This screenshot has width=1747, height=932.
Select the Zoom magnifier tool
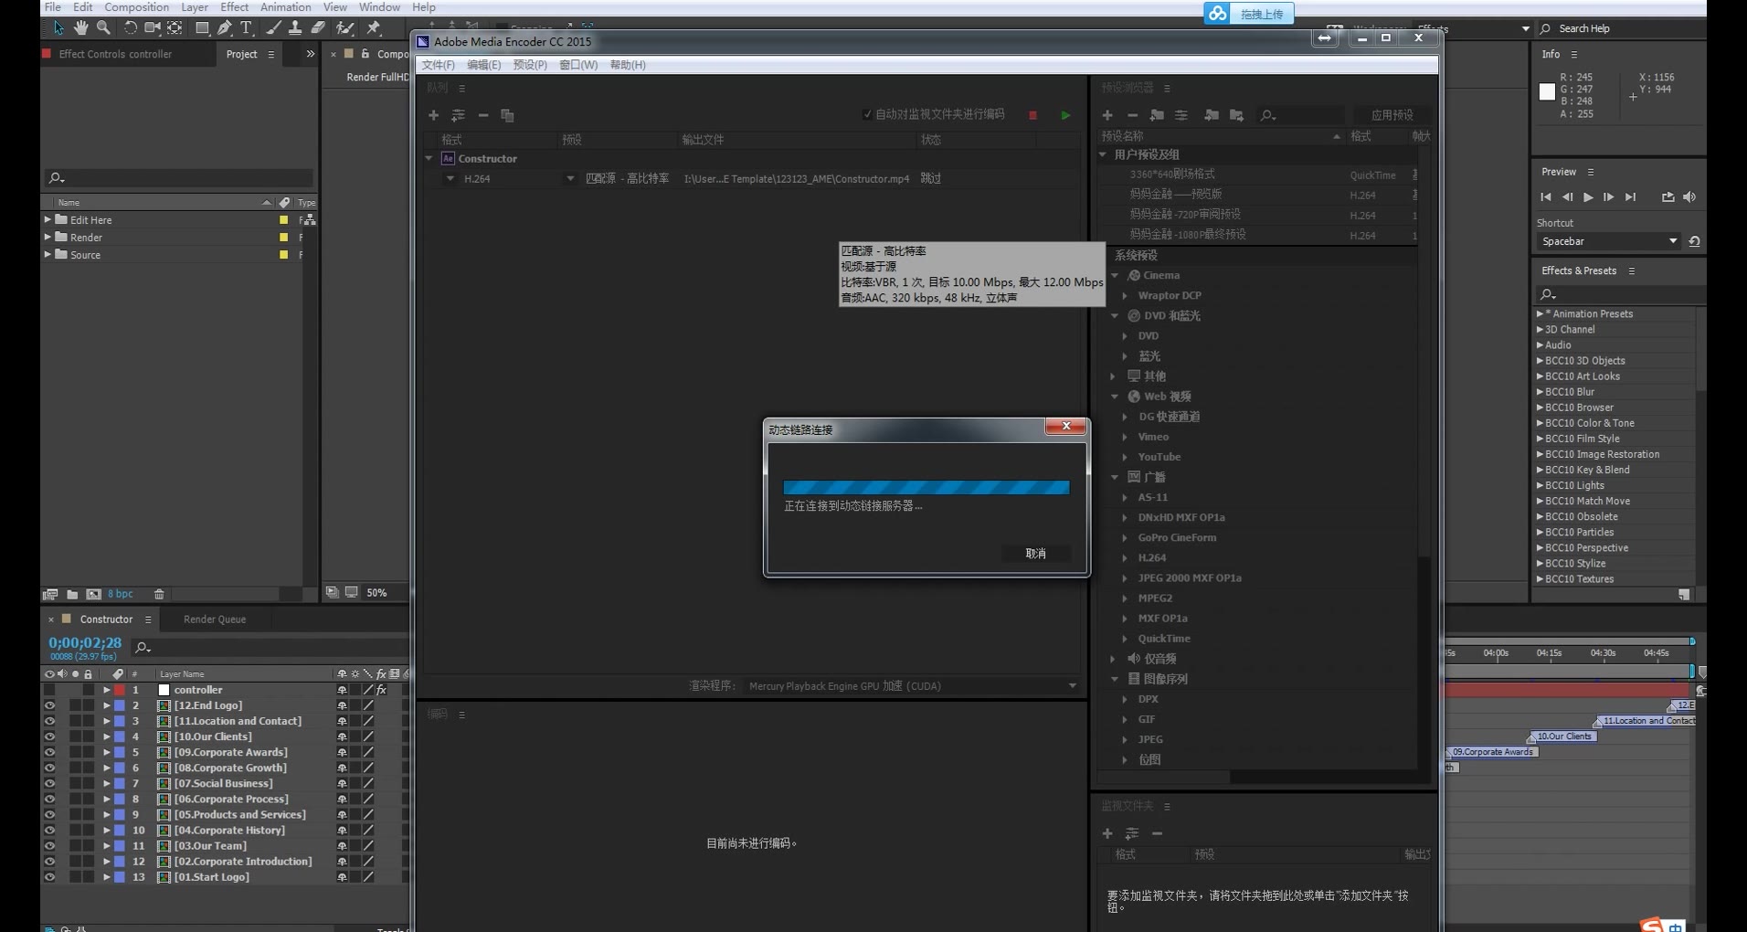103,28
